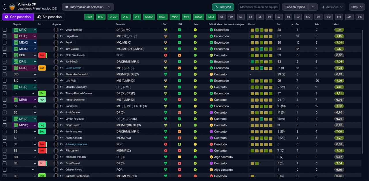
Task: Click Hugo Duro's player profile silhouette icon
Action: click(x=56, y=36)
